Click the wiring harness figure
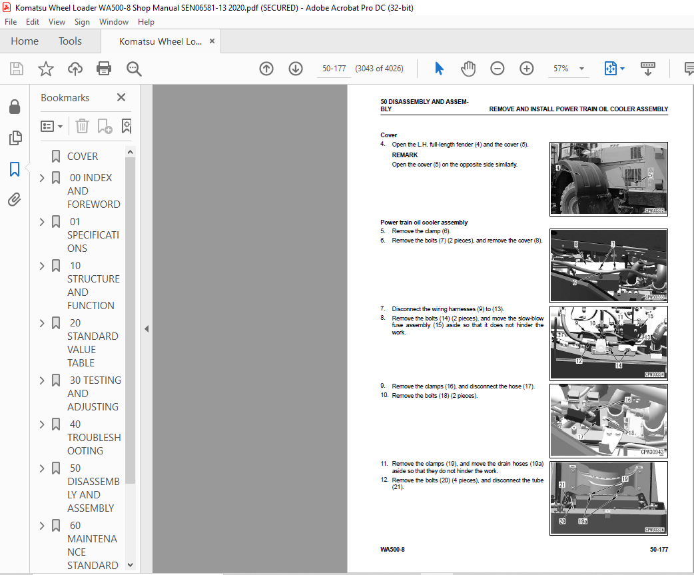The image size is (694, 575). tap(609, 343)
